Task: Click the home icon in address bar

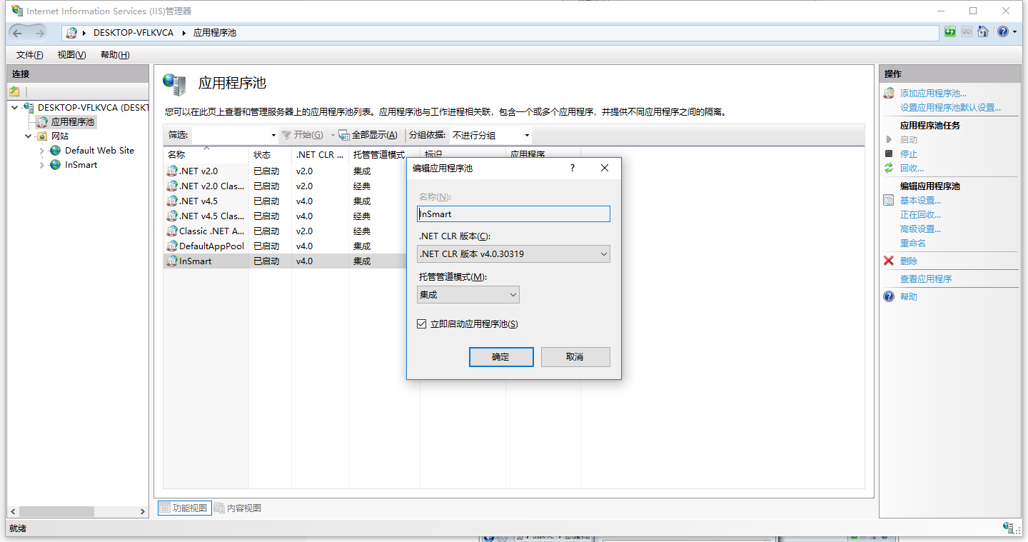Action: click(983, 32)
